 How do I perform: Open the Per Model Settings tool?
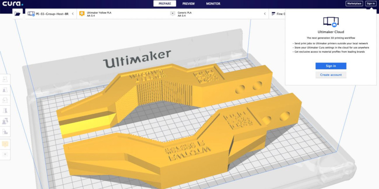click(5, 121)
